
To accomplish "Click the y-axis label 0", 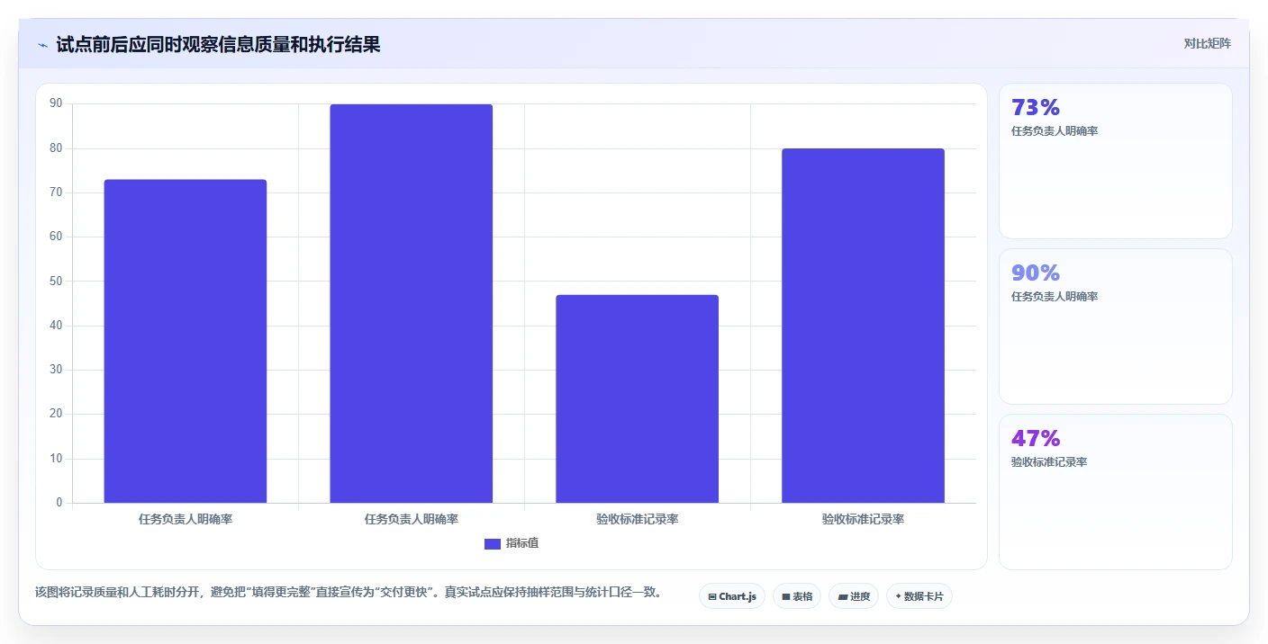I will [x=59, y=502].
